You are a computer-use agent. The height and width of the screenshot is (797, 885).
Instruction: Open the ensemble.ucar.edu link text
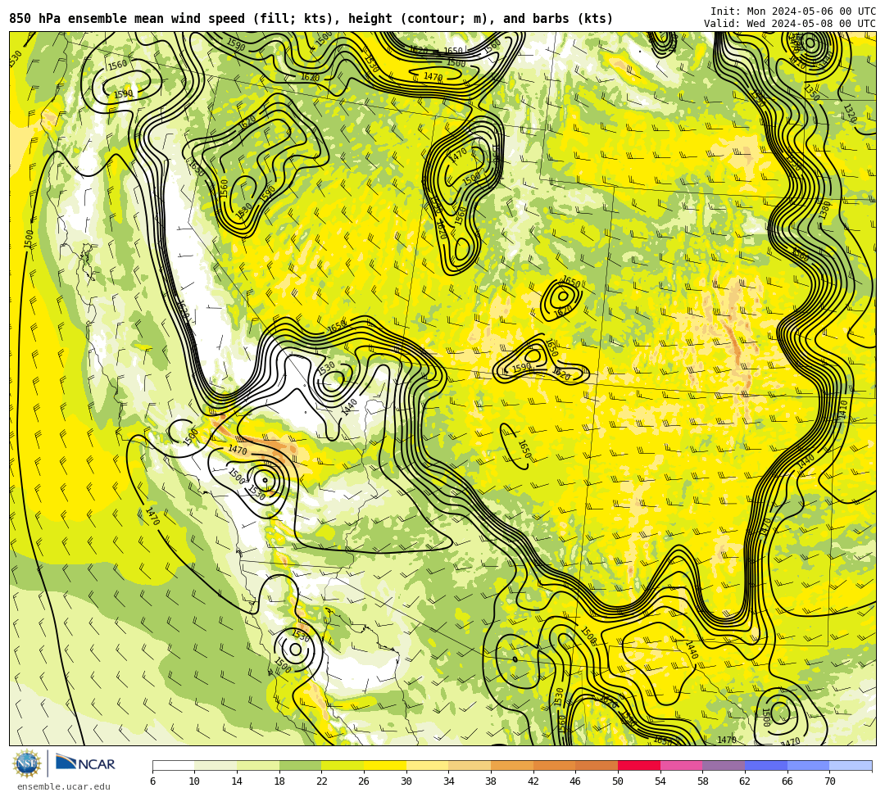(x=64, y=786)
